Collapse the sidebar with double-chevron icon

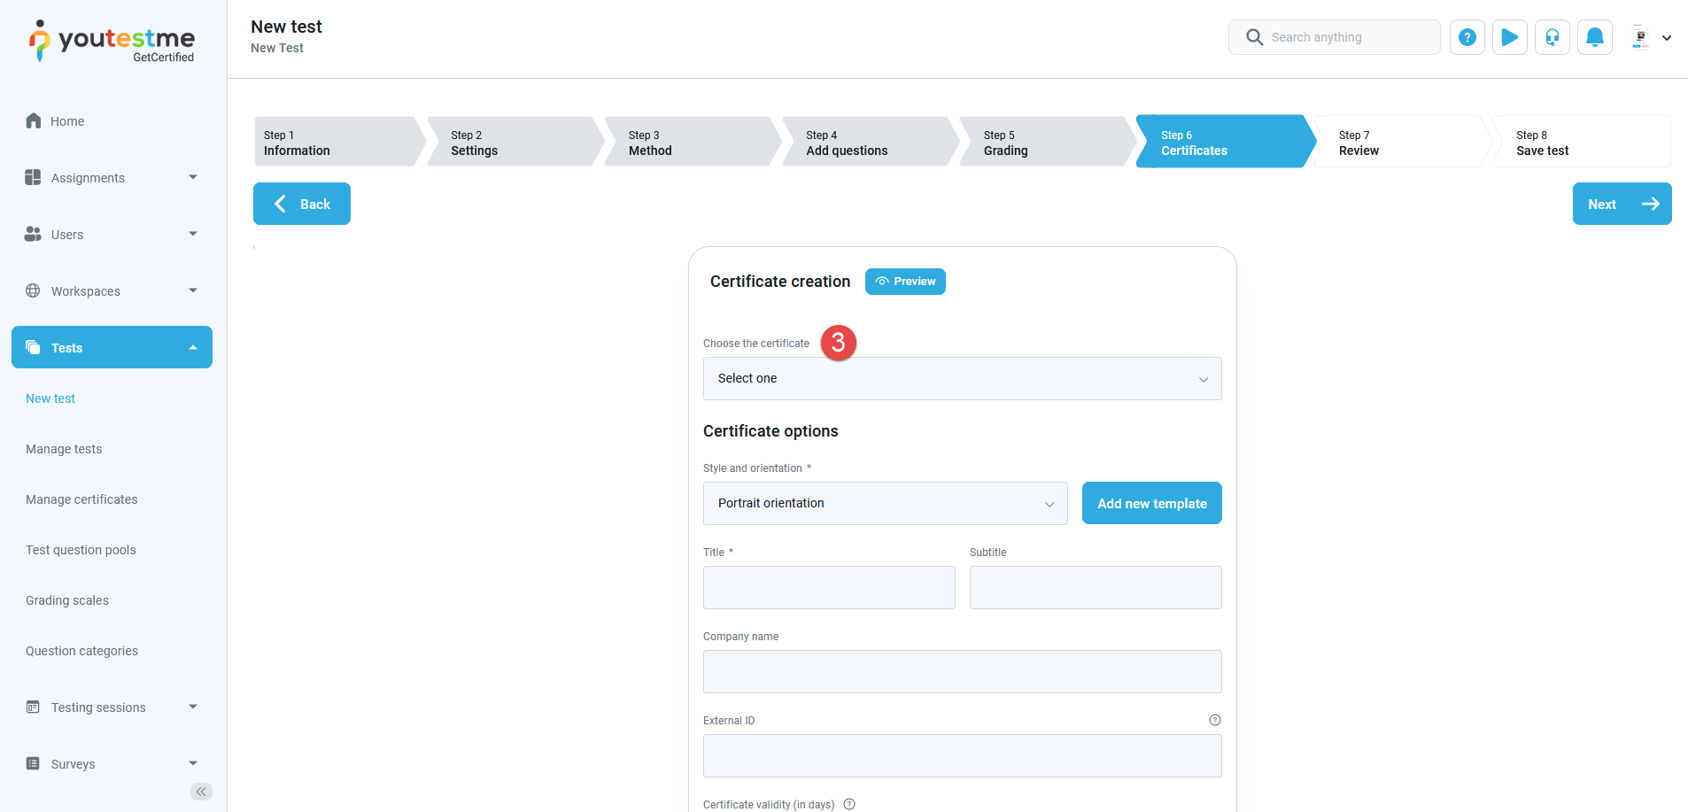201,792
